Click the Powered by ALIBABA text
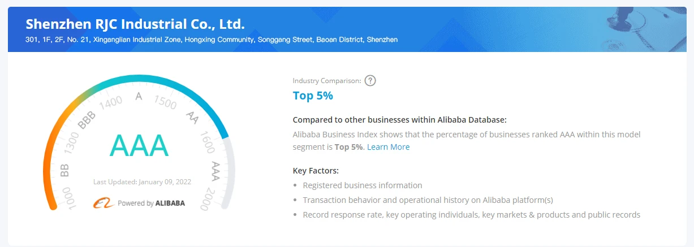The height and width of the screenshot is (247, 694). pos(151,203)
